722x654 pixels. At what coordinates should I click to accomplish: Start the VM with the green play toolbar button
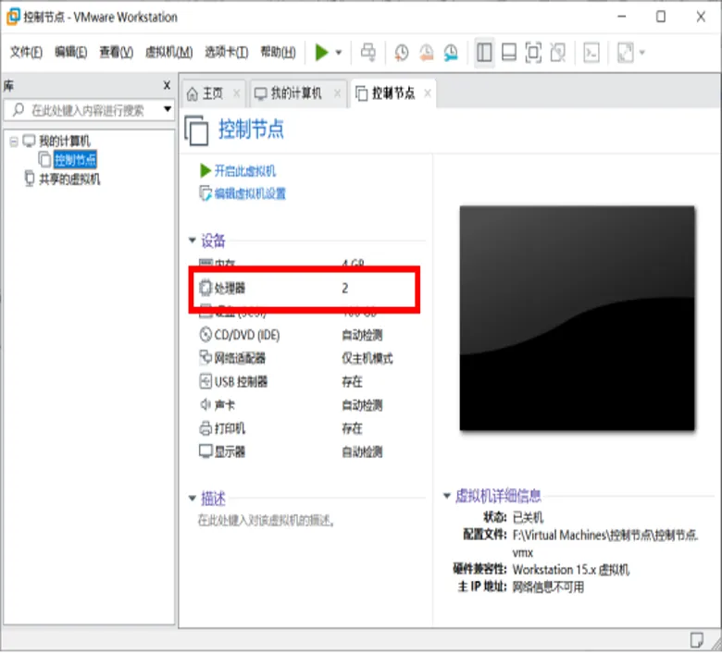pyautogui.click(x=321, y=53)
